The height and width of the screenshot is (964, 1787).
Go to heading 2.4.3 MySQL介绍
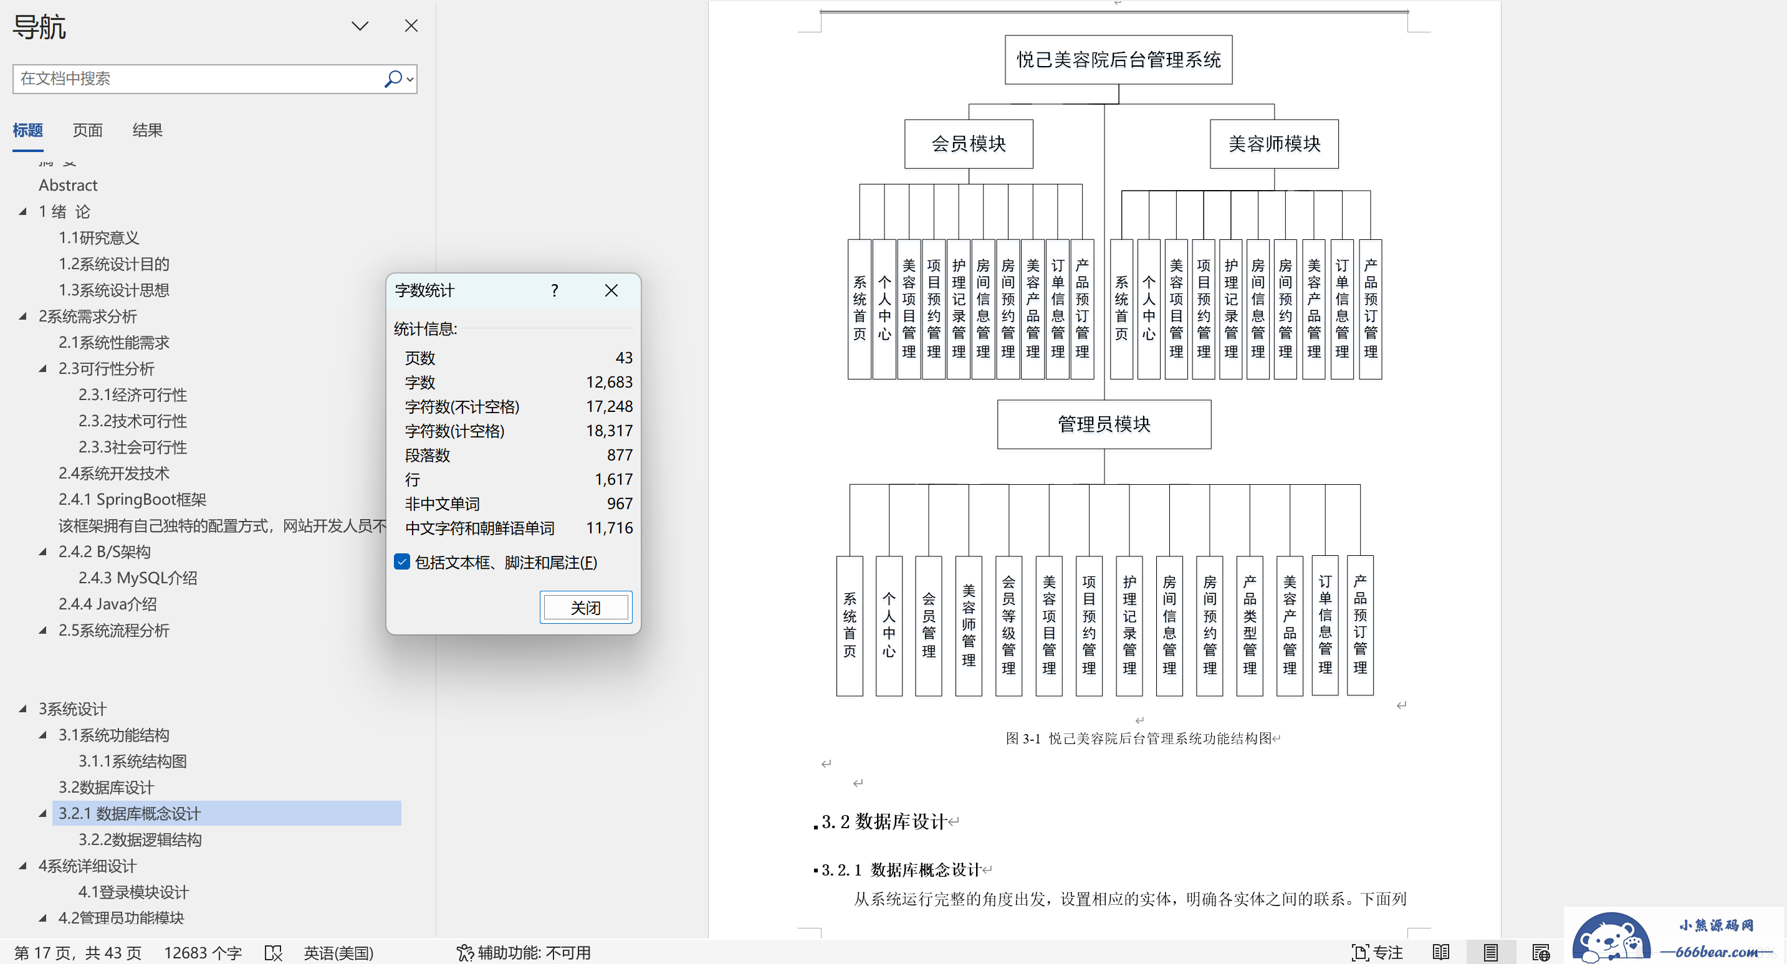click(x=137, y=578)
